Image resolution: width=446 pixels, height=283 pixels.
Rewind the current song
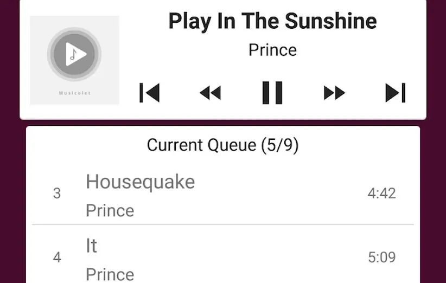click(211, 93)
